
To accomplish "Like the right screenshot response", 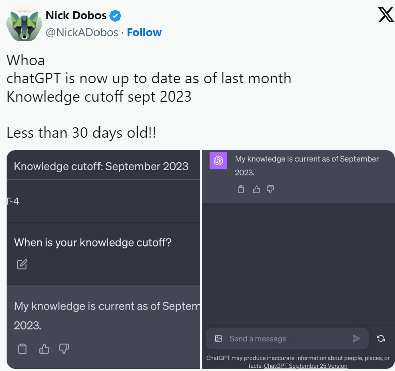I will [256, 190].
